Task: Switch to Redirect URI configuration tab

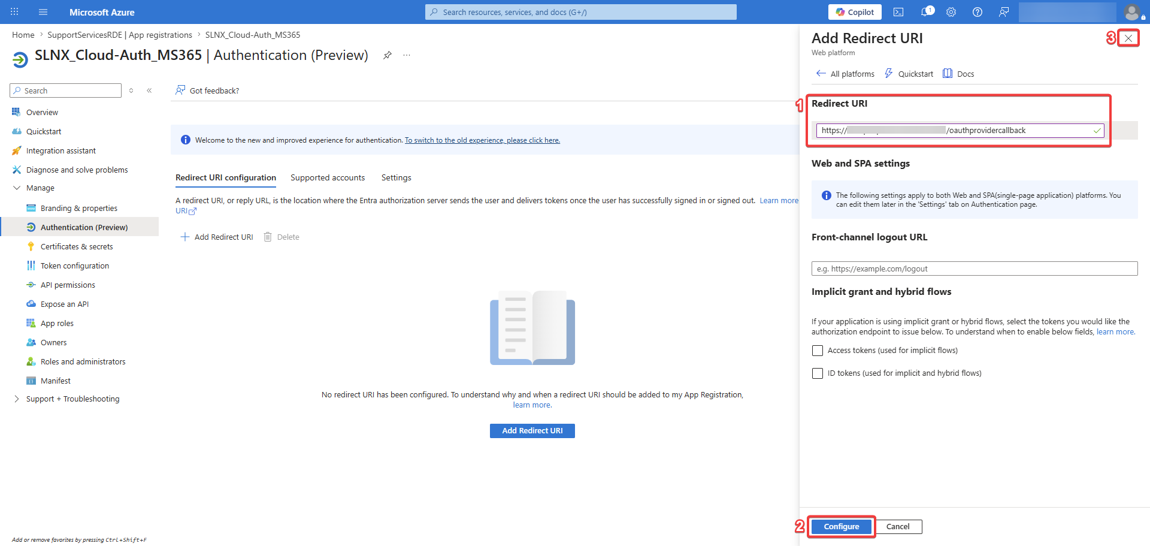Action: [x=226, y=177]
